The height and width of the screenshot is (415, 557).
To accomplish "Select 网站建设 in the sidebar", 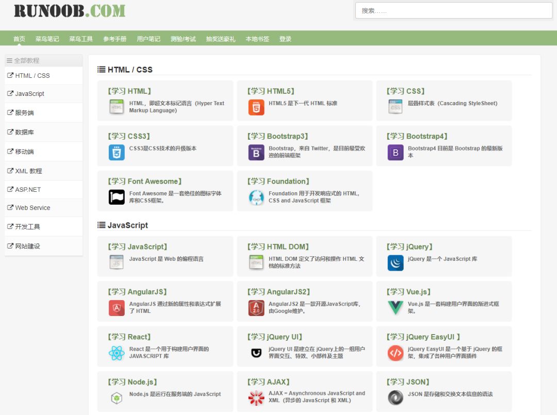I will 44,246.
